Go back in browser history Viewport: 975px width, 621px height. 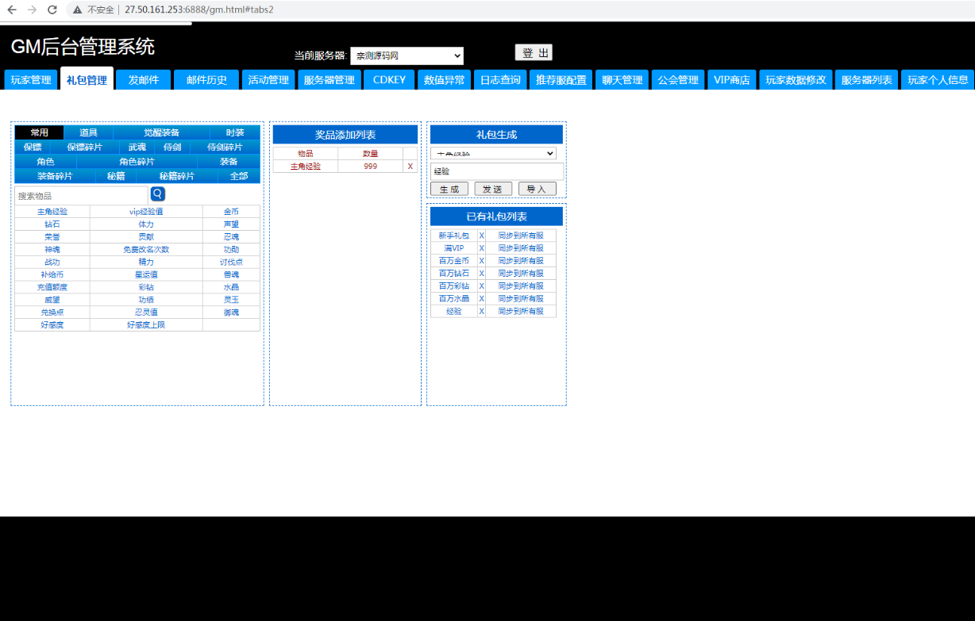(12, 10)
